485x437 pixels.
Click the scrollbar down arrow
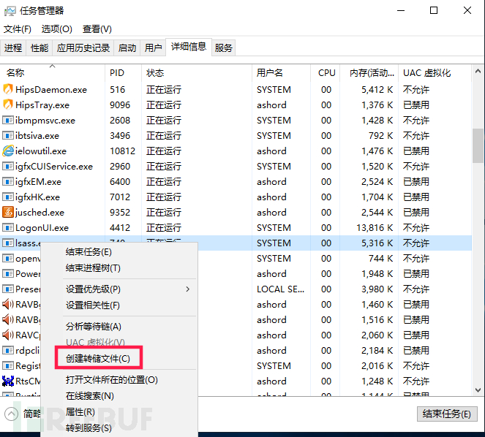(x=478, y=389)
